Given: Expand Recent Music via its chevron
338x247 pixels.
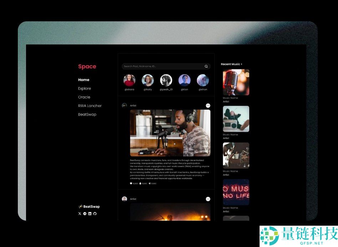Looking at the screenshot, I should coord(241,64).
